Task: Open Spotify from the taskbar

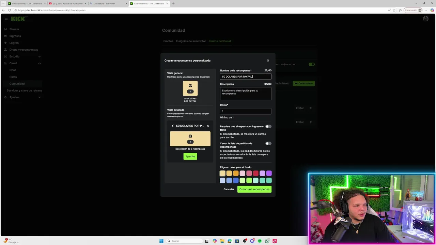Action: pos(260,241)
